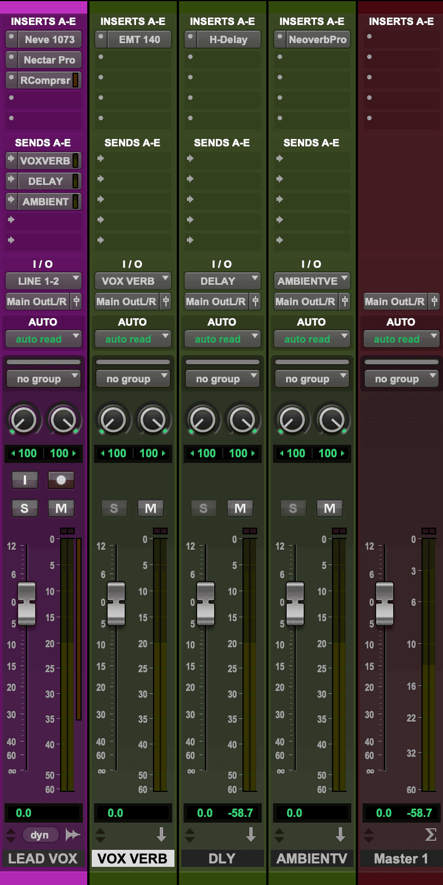Click the insert selector dot beside Nectar Pro

tap(11, 60)
